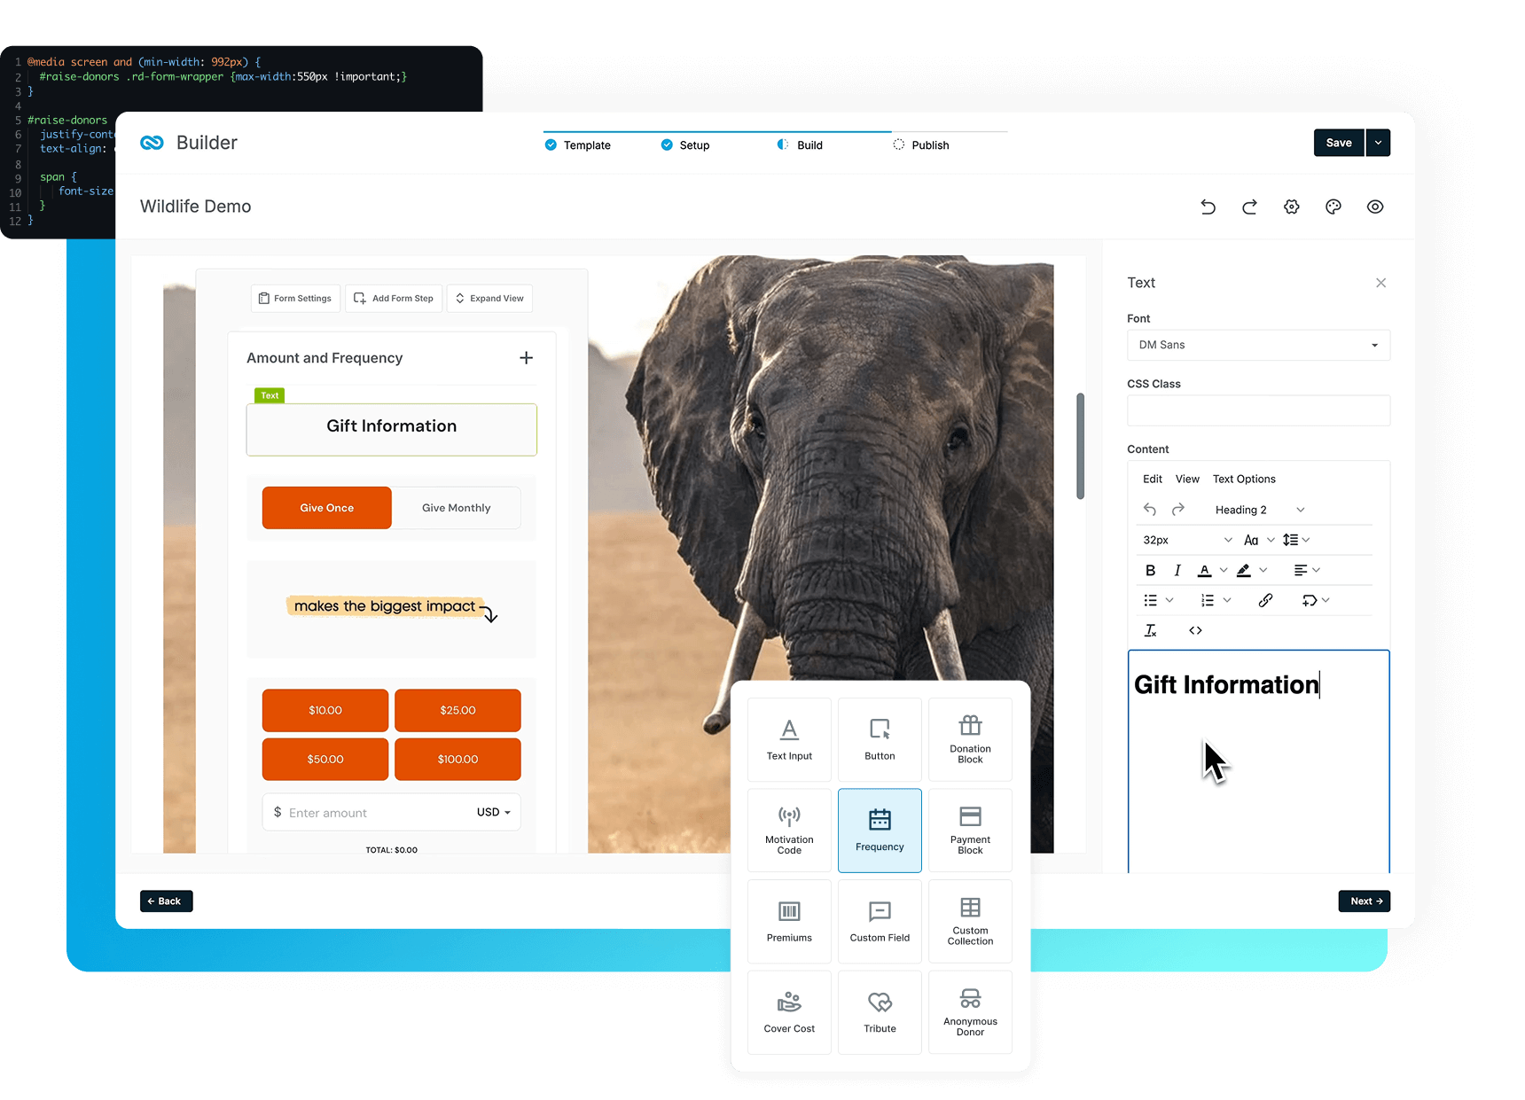Add the Donation Block element
This screenshot has width=1525, height=1100.
tap(970, 739)
